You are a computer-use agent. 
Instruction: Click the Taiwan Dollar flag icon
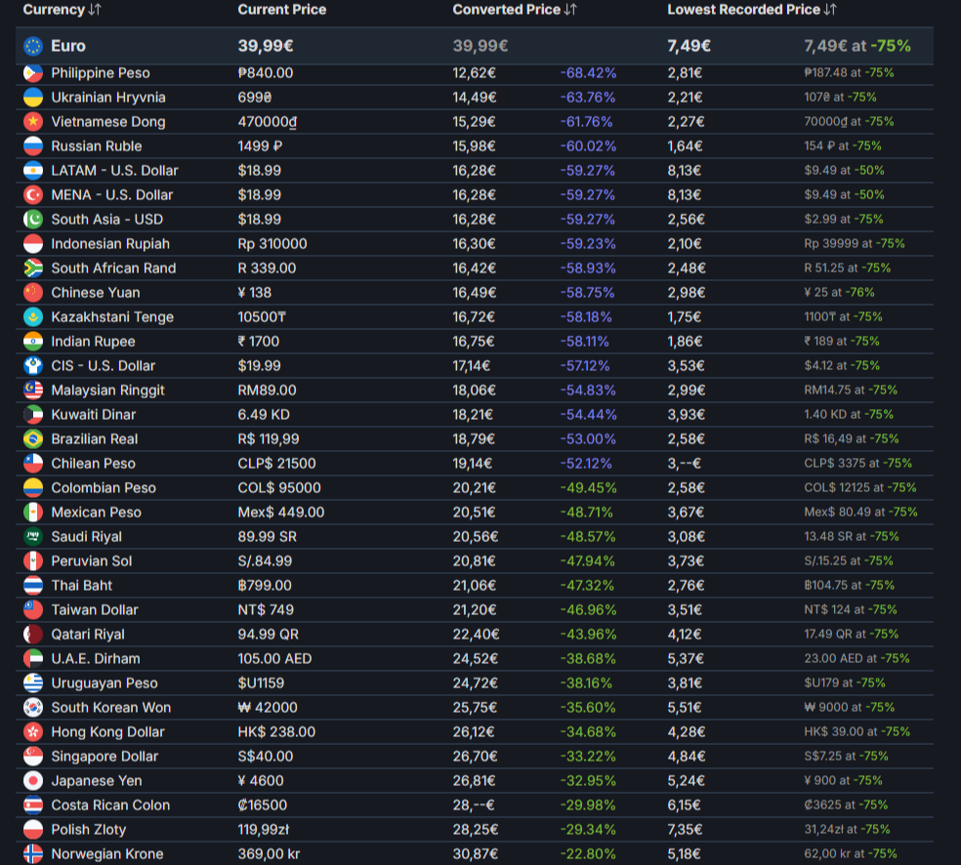pyautogui.click(x=33, y=610)
